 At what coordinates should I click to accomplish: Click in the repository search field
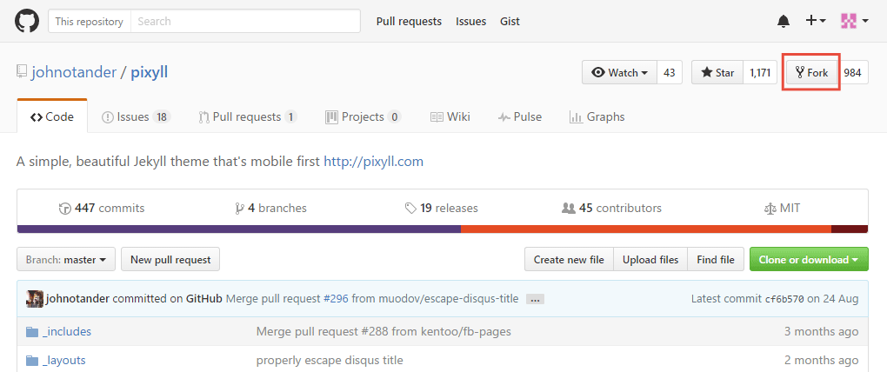coord(245,22)
